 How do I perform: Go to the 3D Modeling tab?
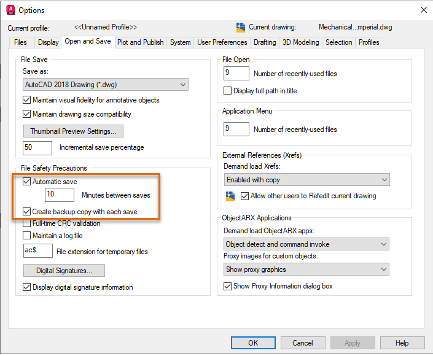(300, 42)
